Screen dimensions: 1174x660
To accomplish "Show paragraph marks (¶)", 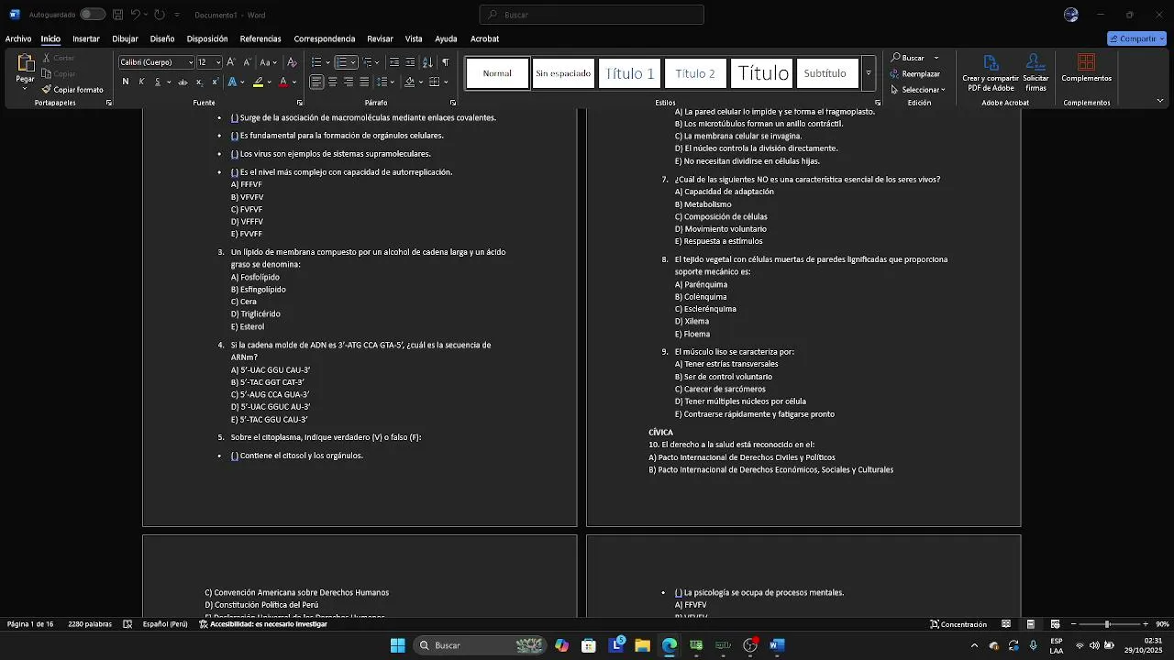I will pos(445,62).
